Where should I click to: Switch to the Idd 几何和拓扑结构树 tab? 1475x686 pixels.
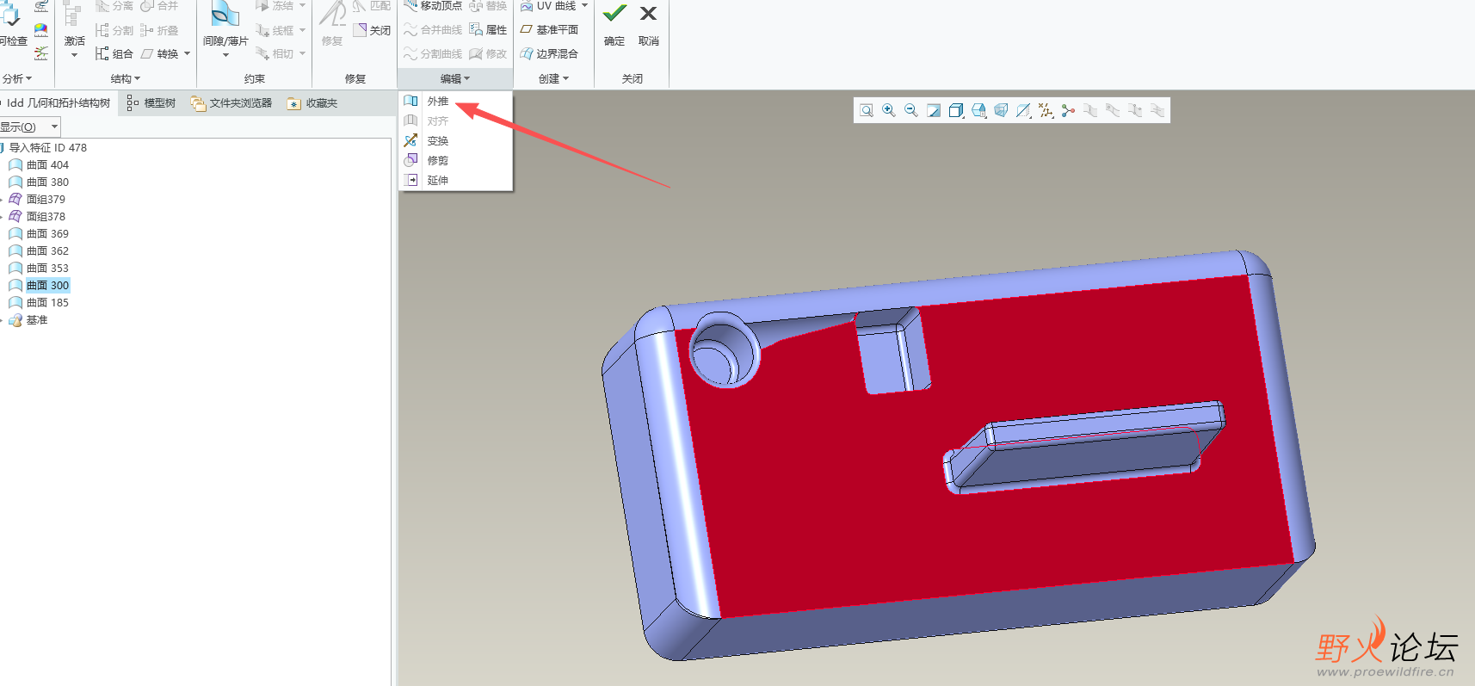tap(58, 103)
